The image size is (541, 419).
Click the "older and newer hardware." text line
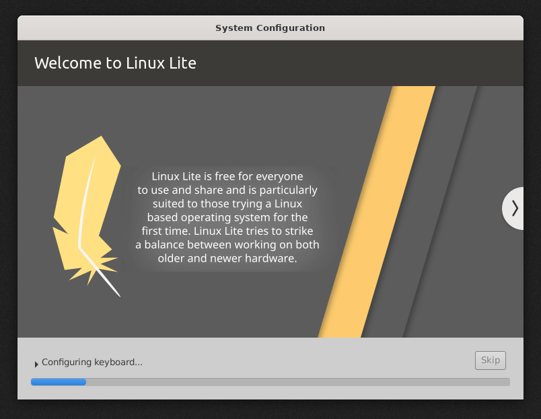tap(227, 258)
